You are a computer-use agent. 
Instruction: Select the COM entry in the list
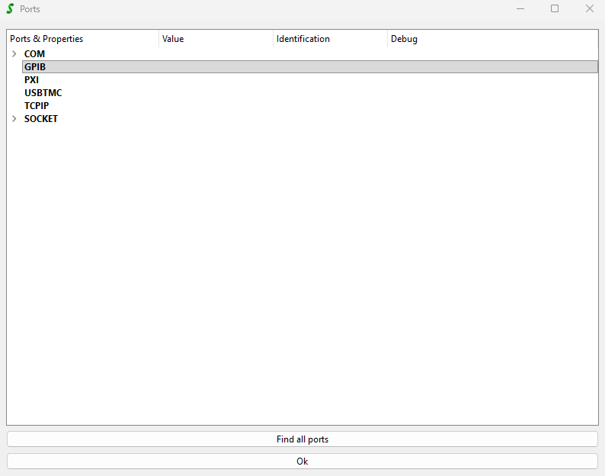(34, 54)
